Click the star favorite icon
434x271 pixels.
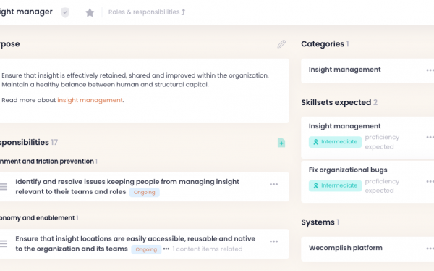[90, 12]
